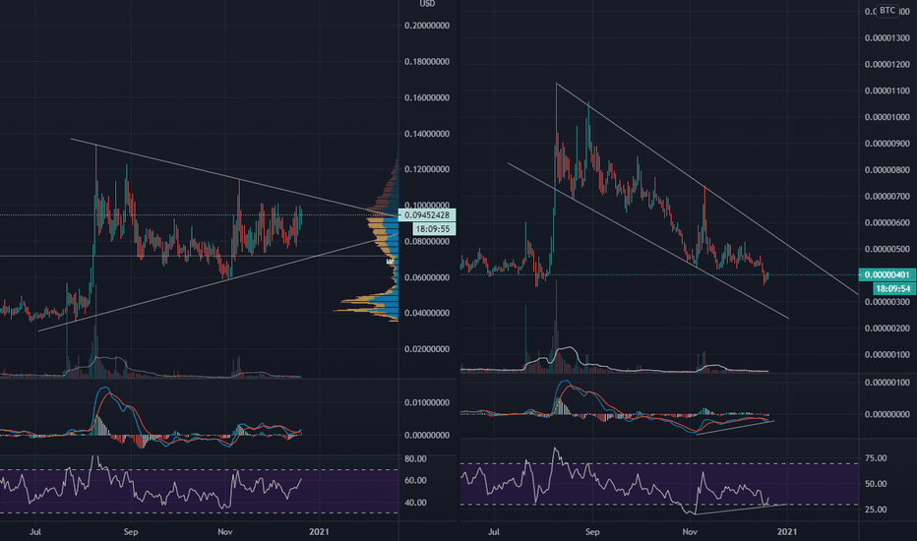Screen dimensions: 917x541
Task: Click the 0.00001200 price axis label
Action: pos(887,64)
